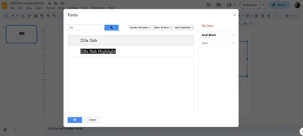Open the account profile picture

(297, 5)
